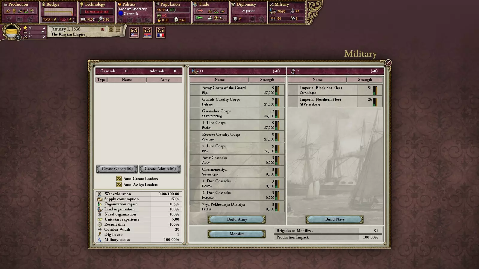The width and height of the screenshot is (479, 269).
Task: Click the France flag alert icon
Action: coord(160,32)
